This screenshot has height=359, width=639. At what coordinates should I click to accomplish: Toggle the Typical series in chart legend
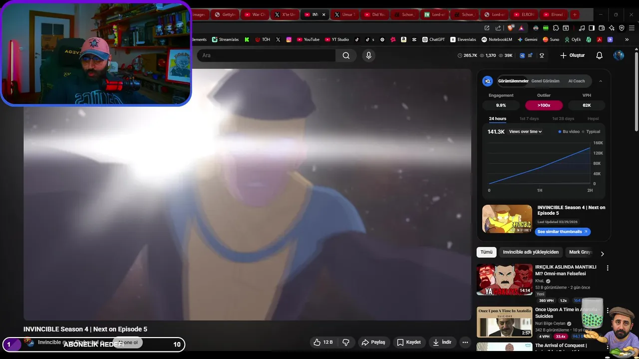[592, 132]
